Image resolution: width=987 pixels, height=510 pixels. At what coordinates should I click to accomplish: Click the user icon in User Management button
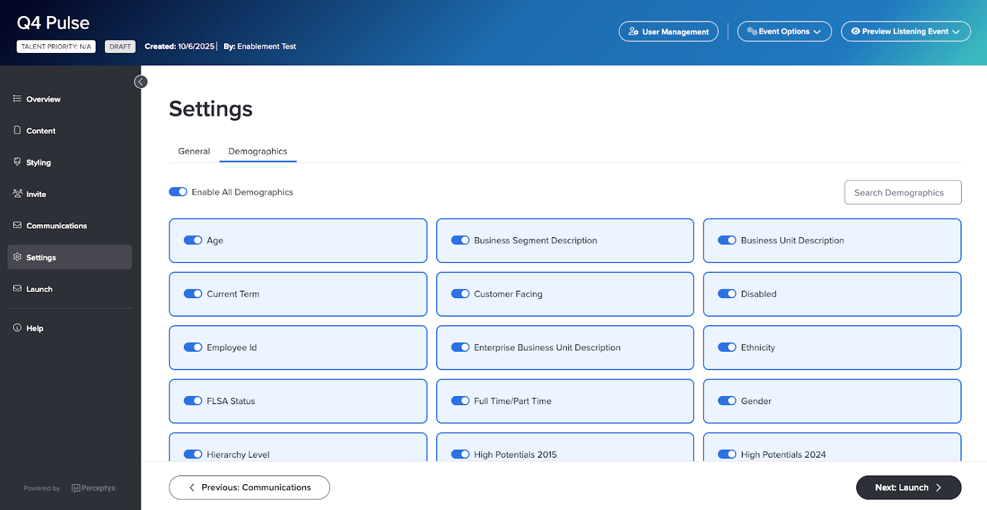coord(634,31)
